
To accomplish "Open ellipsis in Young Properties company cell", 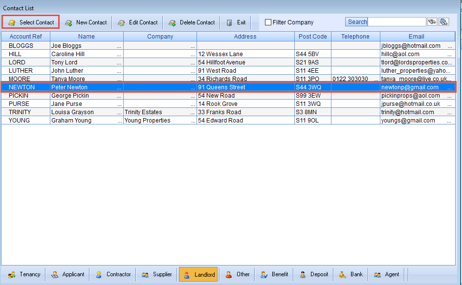I will point(193,122).
